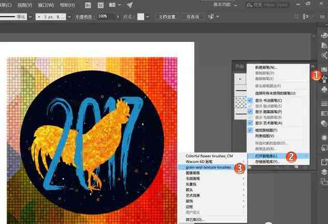Viewport: 328px width, 224px height.
Task: Open Adobe Bridge from the top bar
Action: [88, 5]
